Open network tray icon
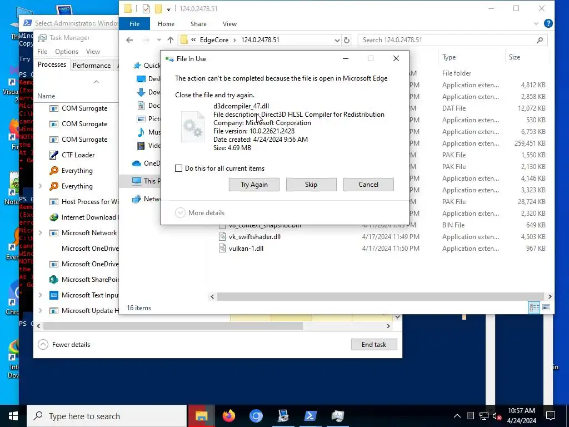The height and width of the screenshot is (427, 569). [x=484, y=416]
